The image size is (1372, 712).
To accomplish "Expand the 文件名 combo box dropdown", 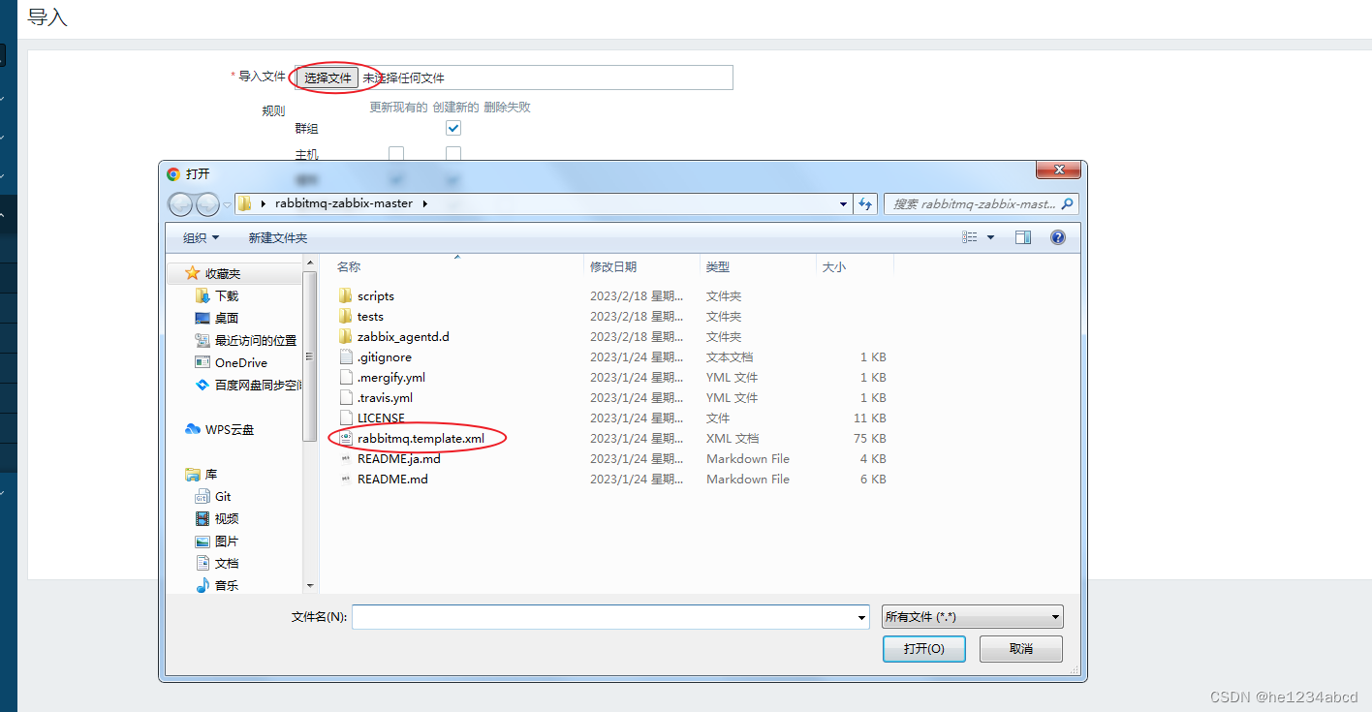I will [860, 616].
